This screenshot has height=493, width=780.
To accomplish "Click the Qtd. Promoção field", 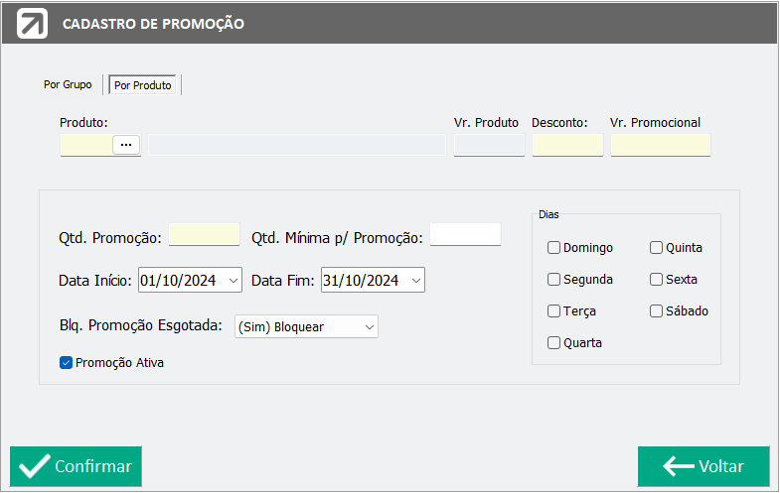I will tap(205, 234).
